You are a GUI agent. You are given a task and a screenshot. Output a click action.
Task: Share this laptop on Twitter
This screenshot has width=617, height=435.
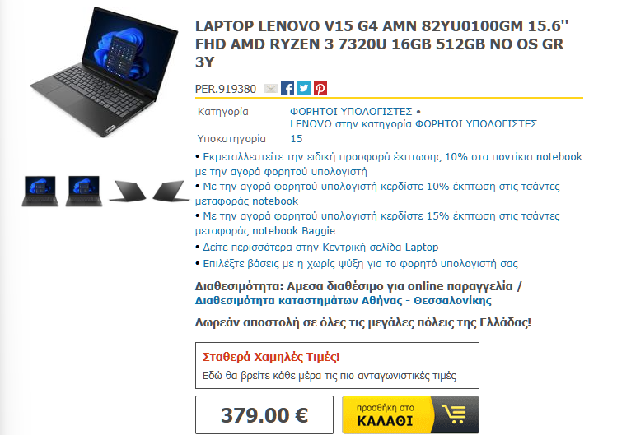(304, 88)
